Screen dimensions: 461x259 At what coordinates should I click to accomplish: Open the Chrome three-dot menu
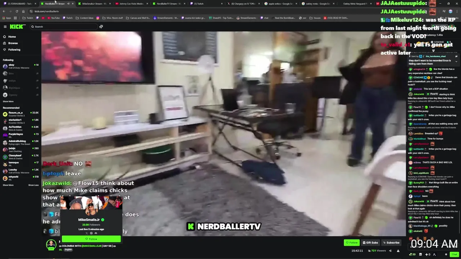(457, 11)
